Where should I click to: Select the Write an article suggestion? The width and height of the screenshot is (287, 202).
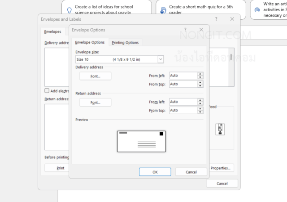[x=269, y=9]
